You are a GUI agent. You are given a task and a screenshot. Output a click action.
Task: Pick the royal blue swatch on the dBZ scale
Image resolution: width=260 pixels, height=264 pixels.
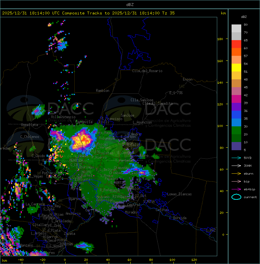(x=236, y=115)
